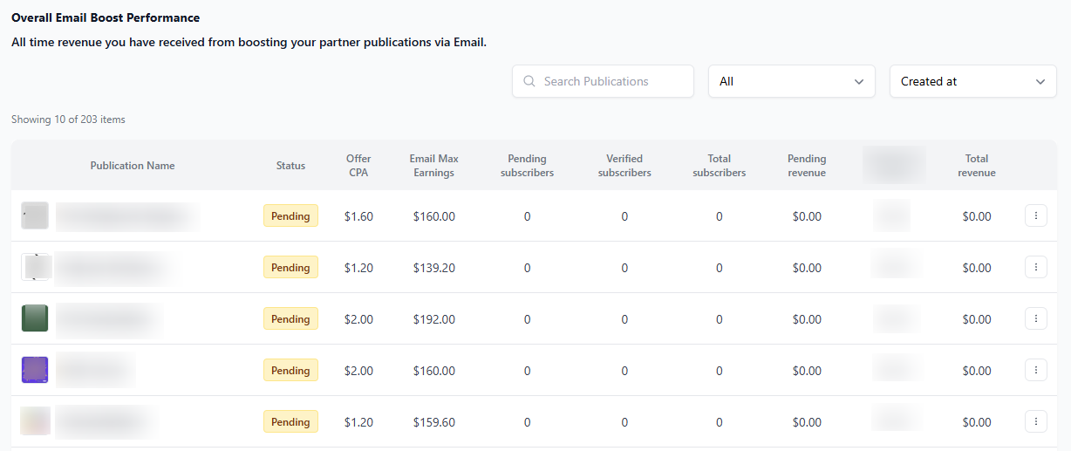Image resolution: width=1071 pixels, height=451 pixels.
Task: Open row actions for the green-thumbnail publication
Action: 1035,319
